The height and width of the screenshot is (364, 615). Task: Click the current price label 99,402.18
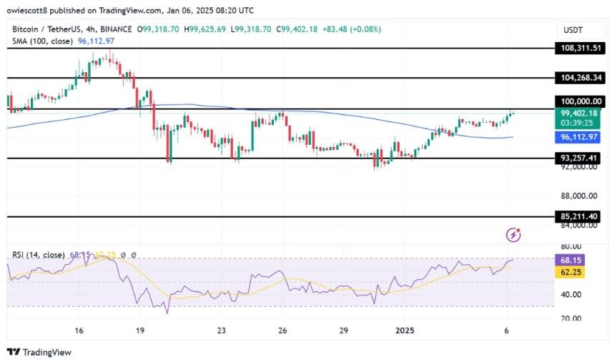coord(579,113)
